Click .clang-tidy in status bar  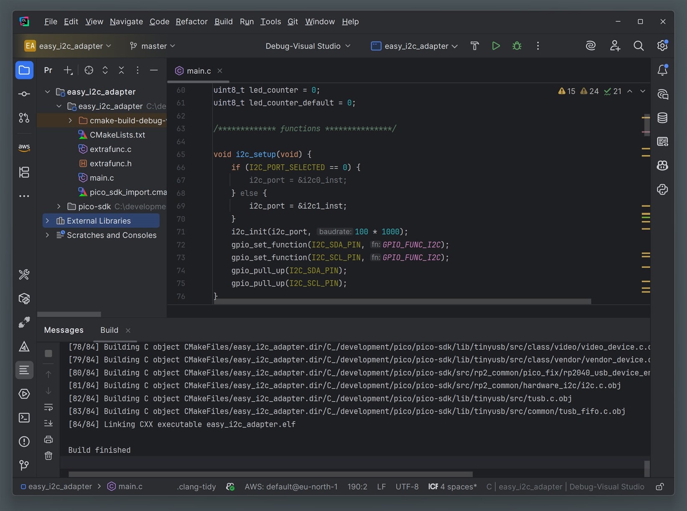click(196, 487)
